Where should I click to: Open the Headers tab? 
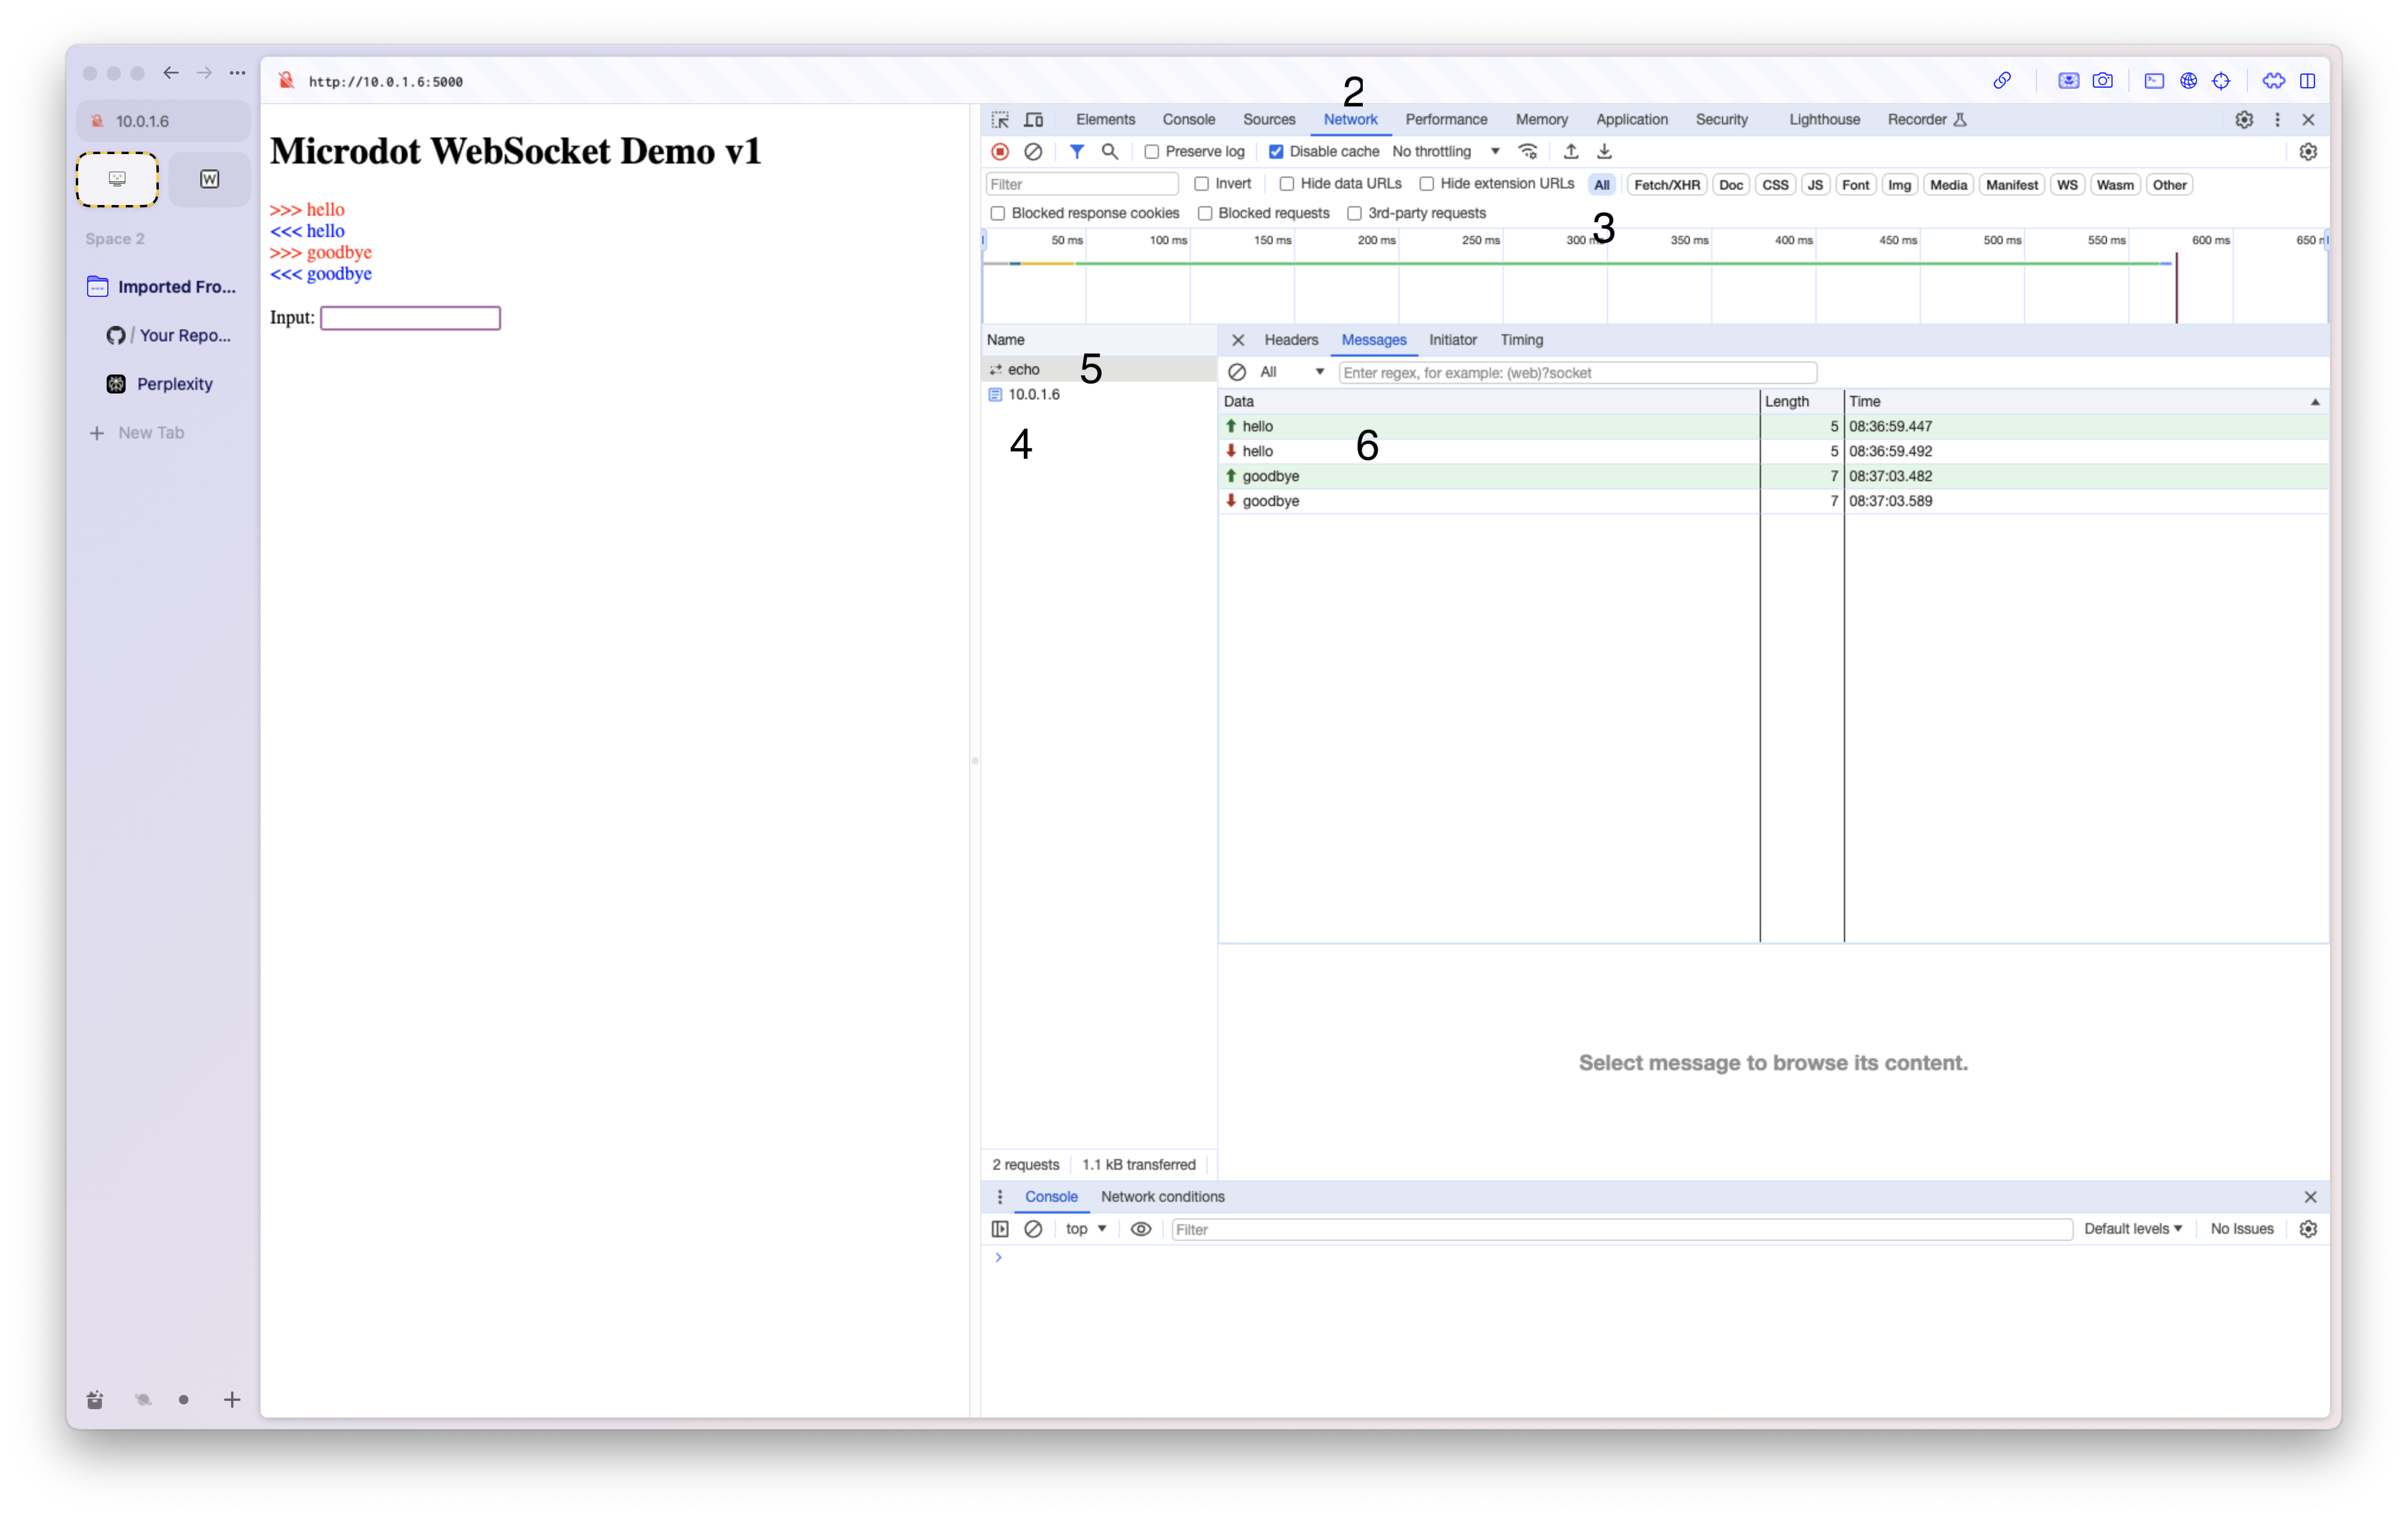[x=1290, y=340]
